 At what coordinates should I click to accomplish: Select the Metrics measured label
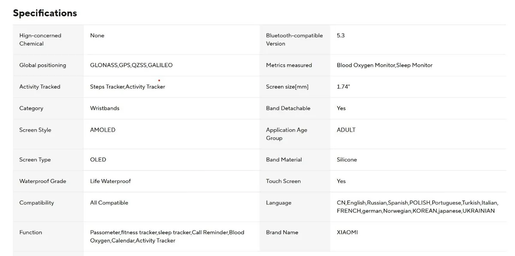(x=289, y=65)
